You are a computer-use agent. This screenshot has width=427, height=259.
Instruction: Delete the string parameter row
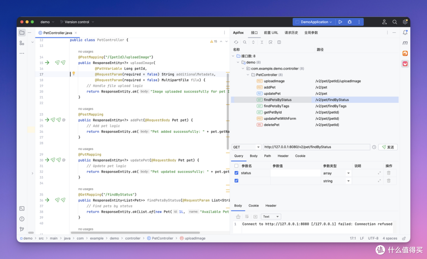tap(389, 181)
